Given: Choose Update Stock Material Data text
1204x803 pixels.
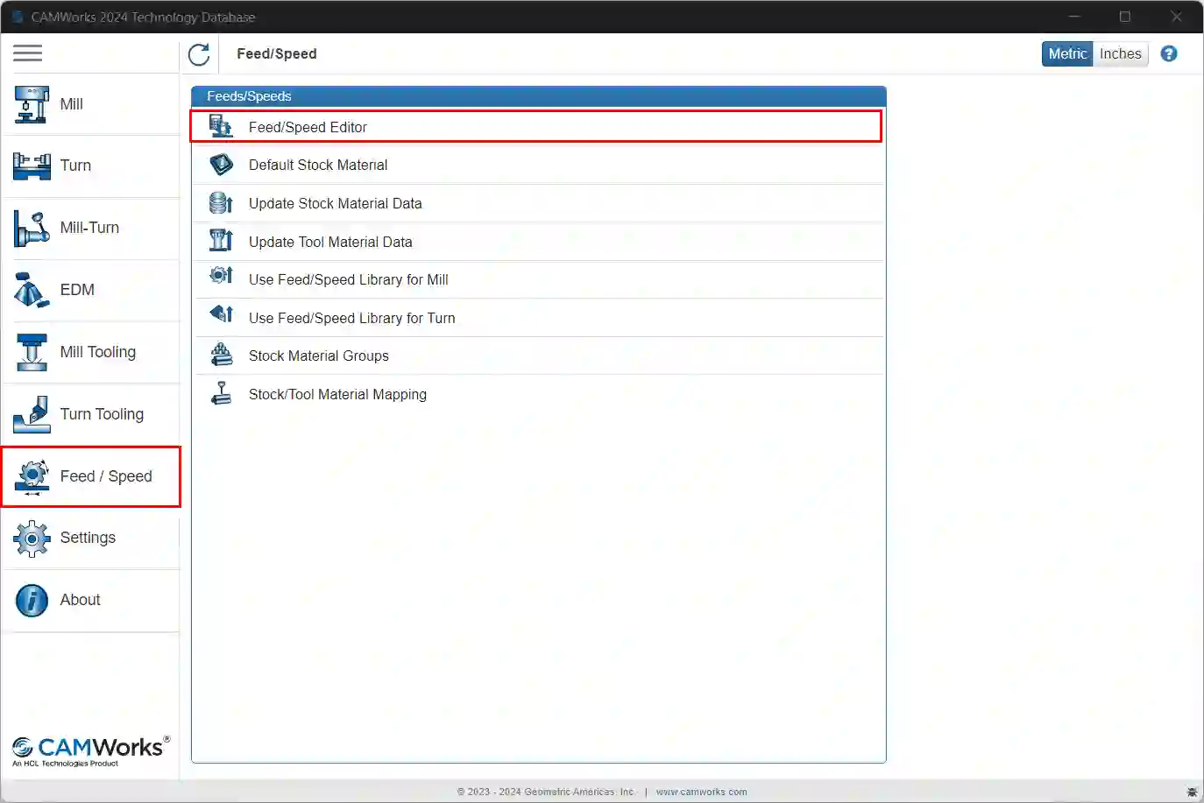Looking at the screenshot, I should [x=336, y=203].
